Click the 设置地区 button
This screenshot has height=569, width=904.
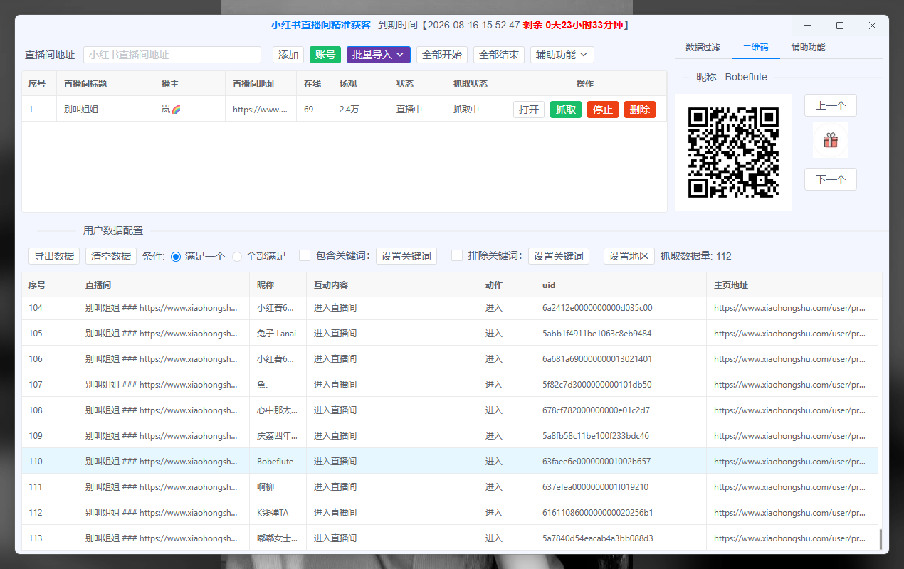[629, 256]
